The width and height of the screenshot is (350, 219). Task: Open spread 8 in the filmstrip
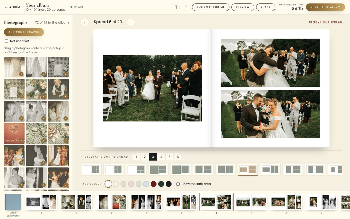pyautogui.click(x=286, y=202)
